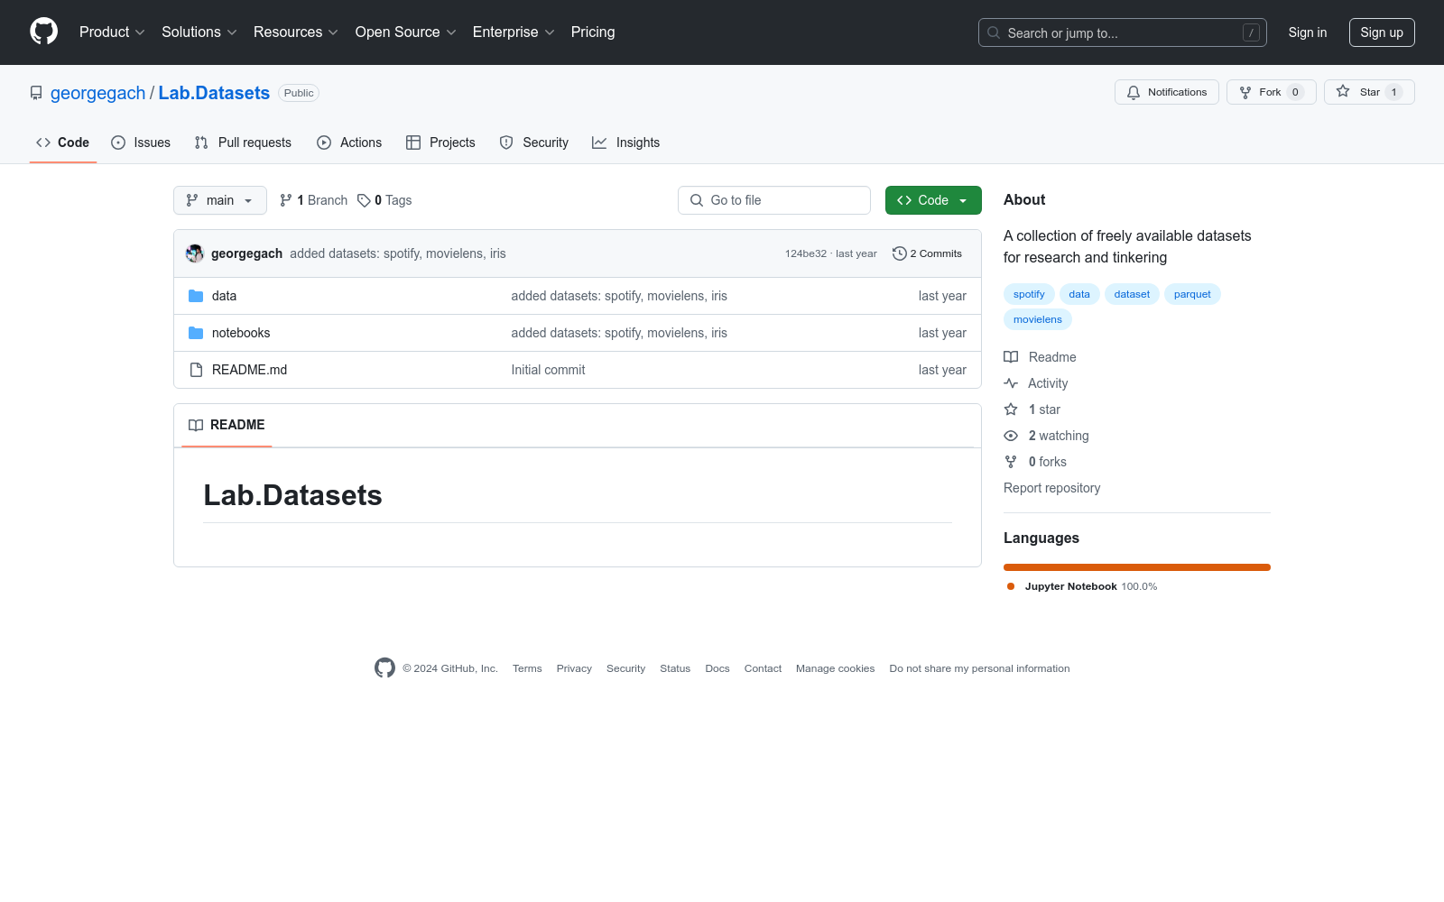The width and height of the screenshot is (1444, 902).
Task: Click the eye icon beside 2 watching
Action: (1011, 436)
